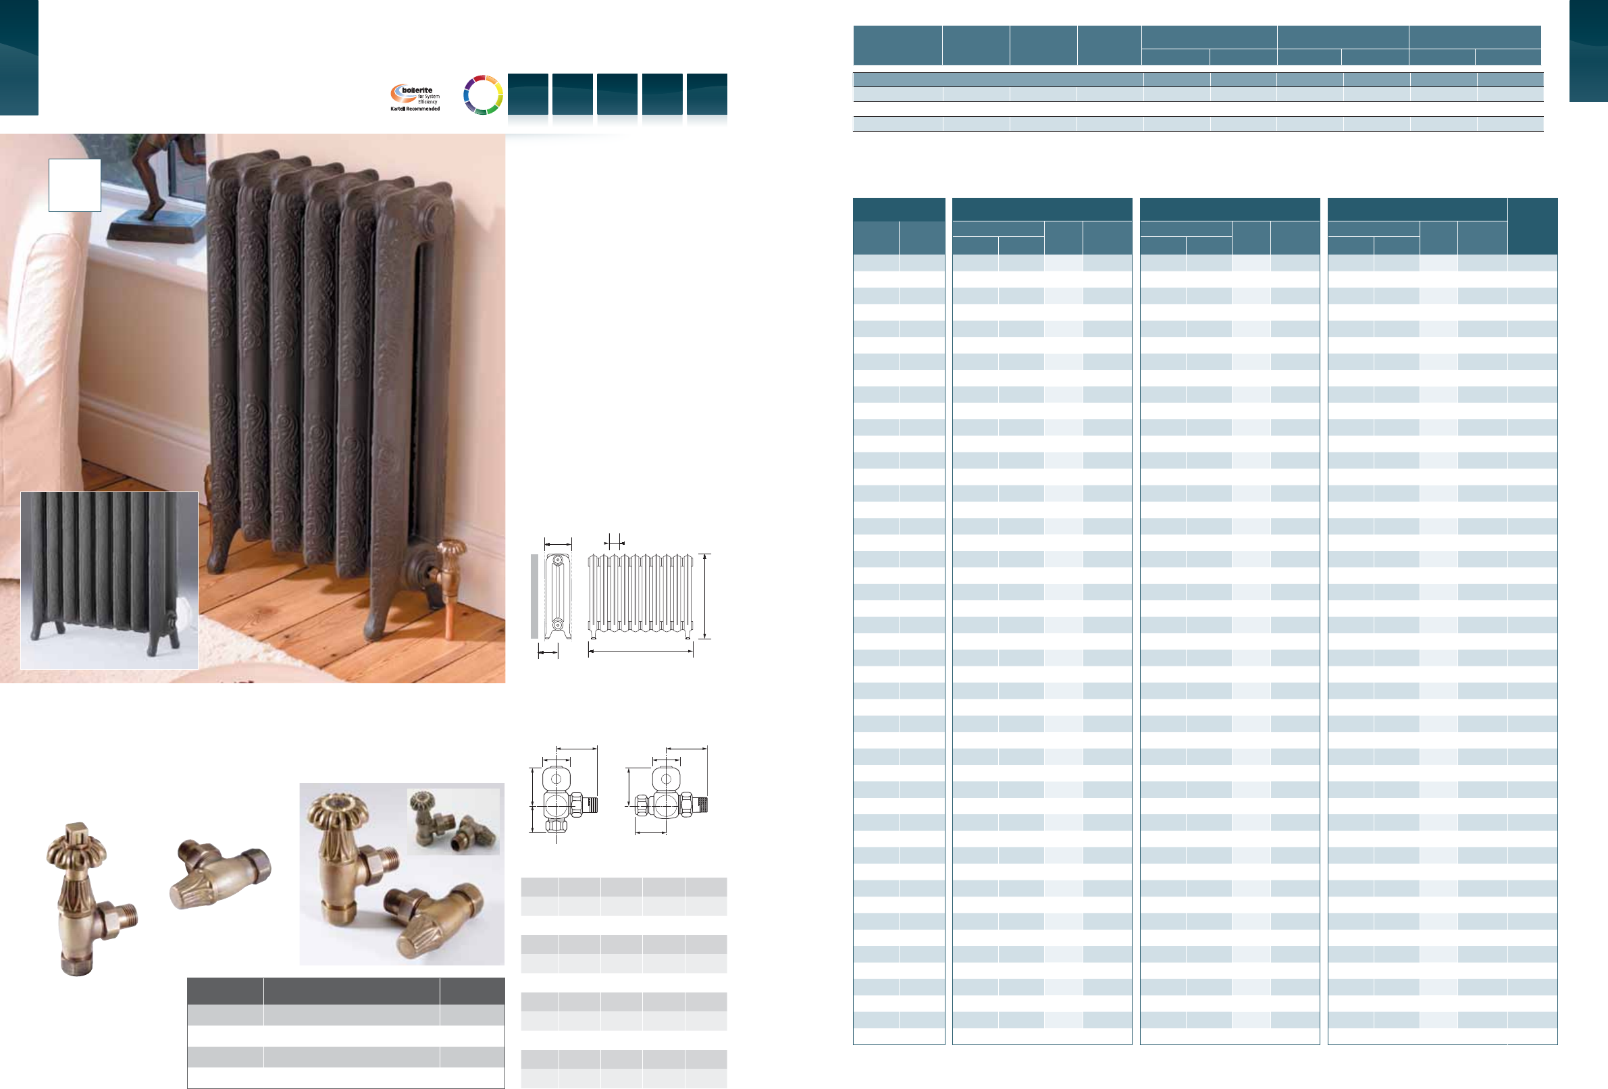Click the inset photo of plain grey radiator

[x=109, y=580]
